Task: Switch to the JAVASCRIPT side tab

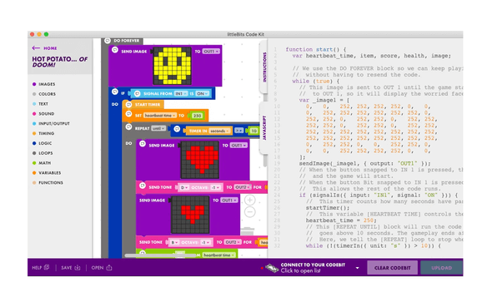Action: [x=264, y=127]
